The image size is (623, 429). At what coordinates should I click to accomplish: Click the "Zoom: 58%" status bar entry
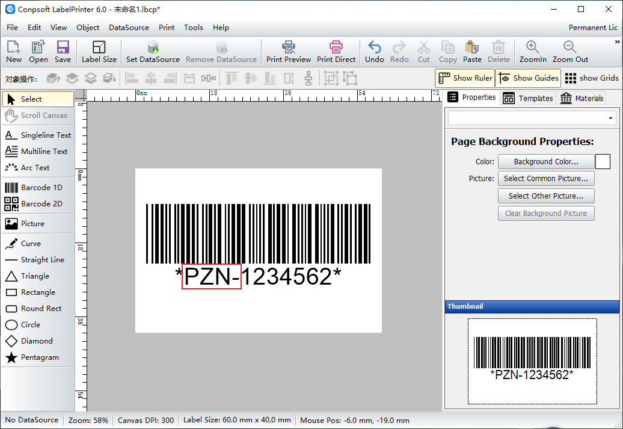point(88,420)
